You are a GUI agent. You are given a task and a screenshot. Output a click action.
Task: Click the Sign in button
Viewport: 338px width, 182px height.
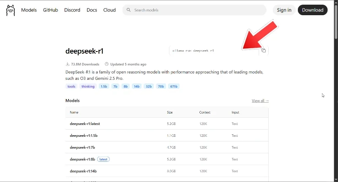(x=284, y=10)
